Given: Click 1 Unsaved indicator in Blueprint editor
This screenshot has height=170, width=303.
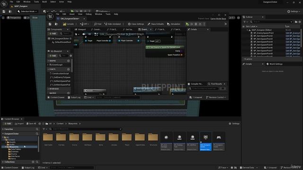Looking at the screenshot, I should 196,98.
